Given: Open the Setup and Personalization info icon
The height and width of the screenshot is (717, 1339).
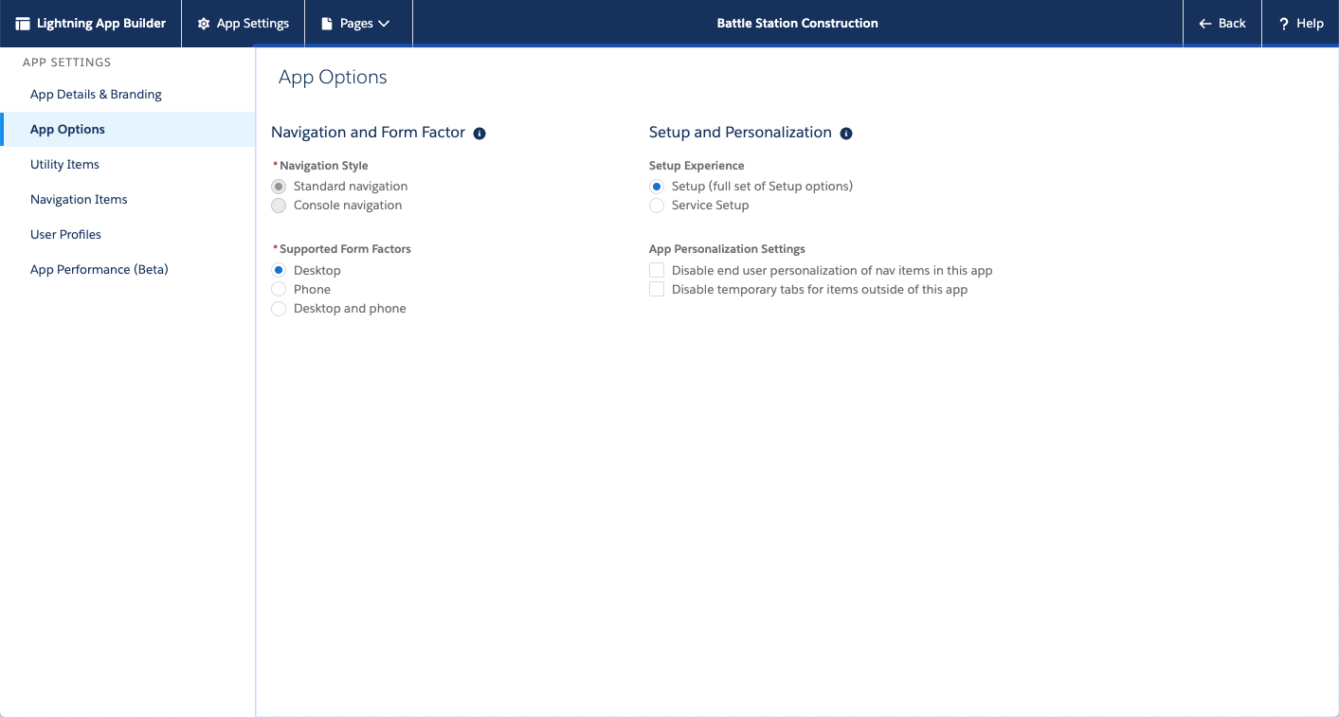Looking at the screenshot, I should (846, 134).
